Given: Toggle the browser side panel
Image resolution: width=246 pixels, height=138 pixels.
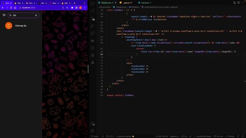Looking at the screenshot, I should pos(76,8).
